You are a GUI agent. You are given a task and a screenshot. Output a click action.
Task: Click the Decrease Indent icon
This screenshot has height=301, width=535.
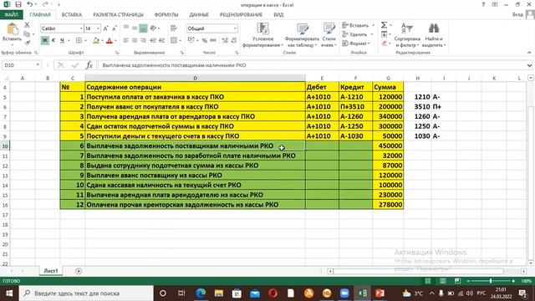click(153, 41)
